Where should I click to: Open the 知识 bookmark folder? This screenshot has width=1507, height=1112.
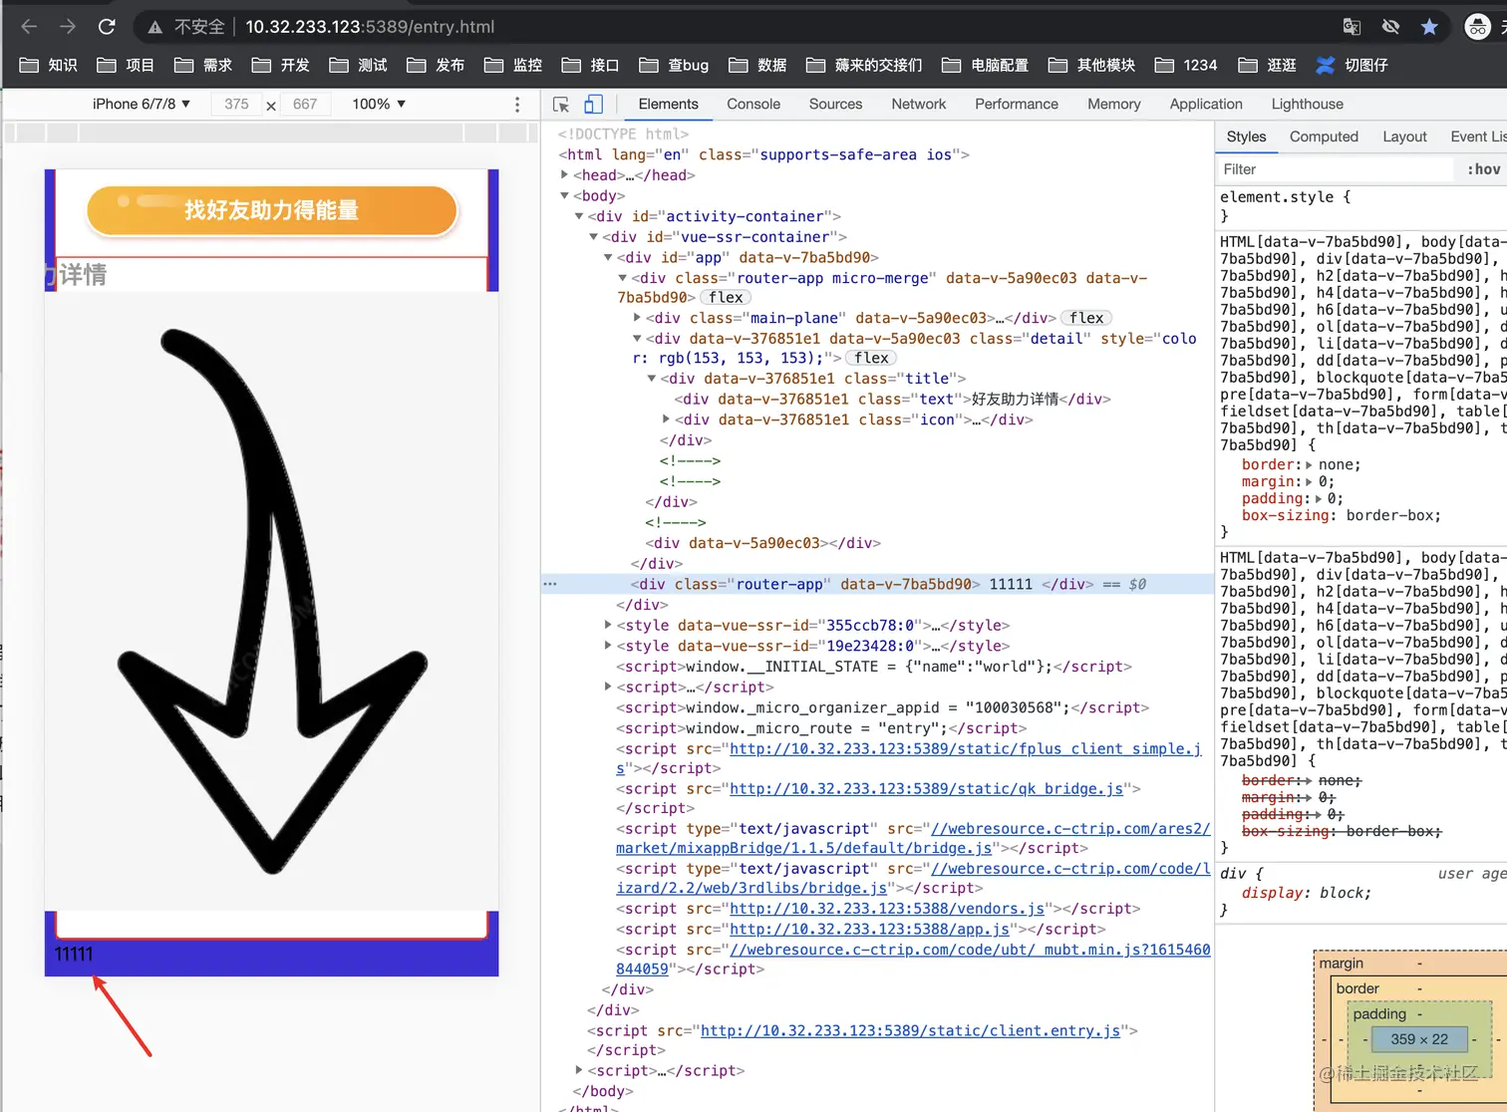coord(49,65)
